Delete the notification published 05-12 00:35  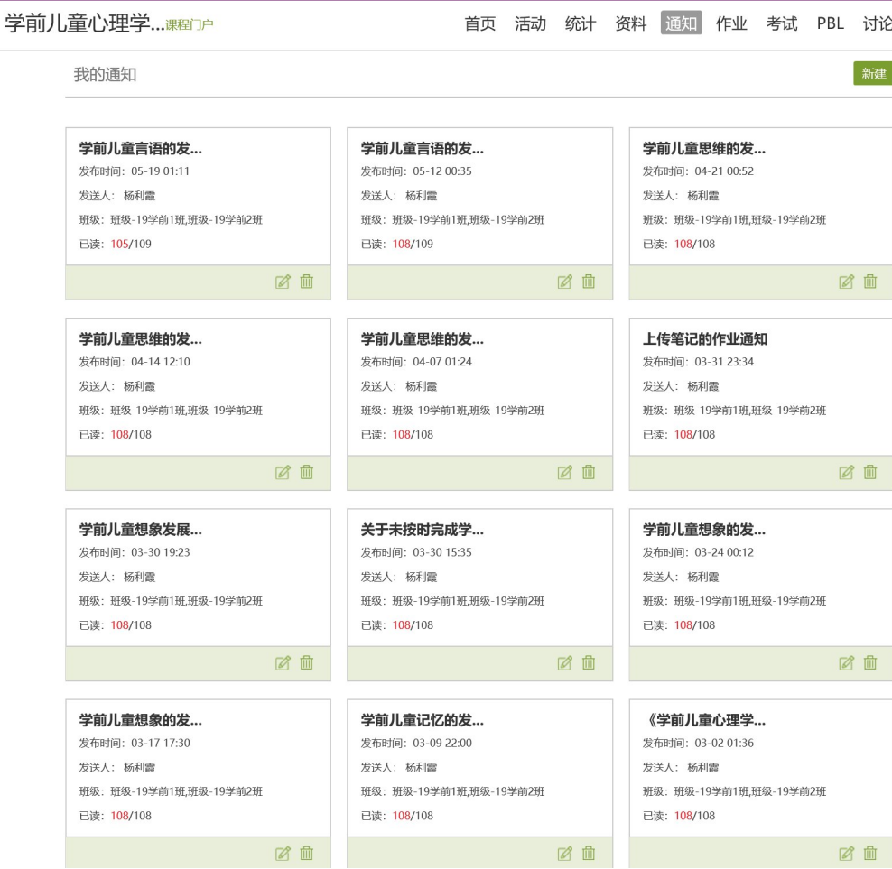pos(589,282)
